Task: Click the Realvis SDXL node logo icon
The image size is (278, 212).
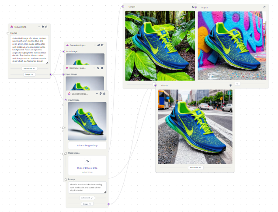Action: coord(11,27)
